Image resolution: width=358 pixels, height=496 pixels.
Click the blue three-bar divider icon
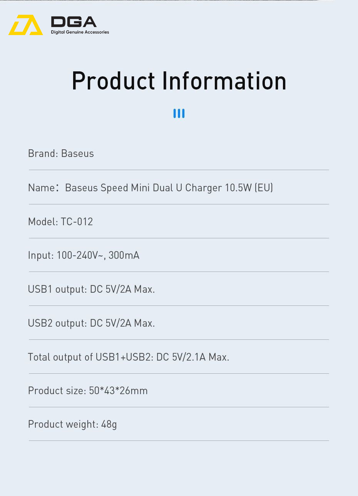click(179, 113)
